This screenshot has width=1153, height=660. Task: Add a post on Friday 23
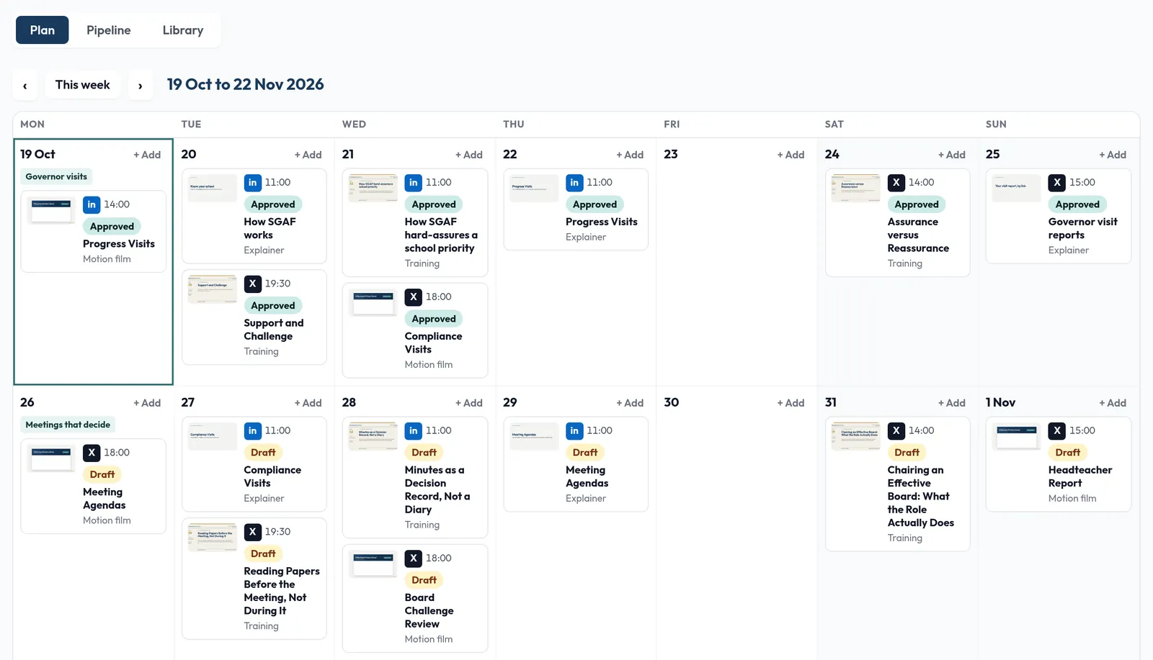click(791, 155)
